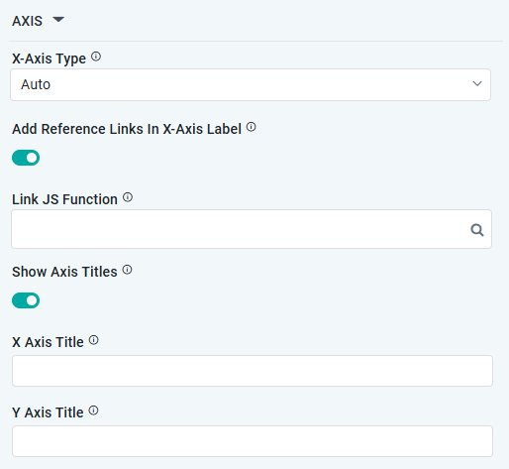
Task: Focus the X Axis Title text field
Action: click(253, 371)
